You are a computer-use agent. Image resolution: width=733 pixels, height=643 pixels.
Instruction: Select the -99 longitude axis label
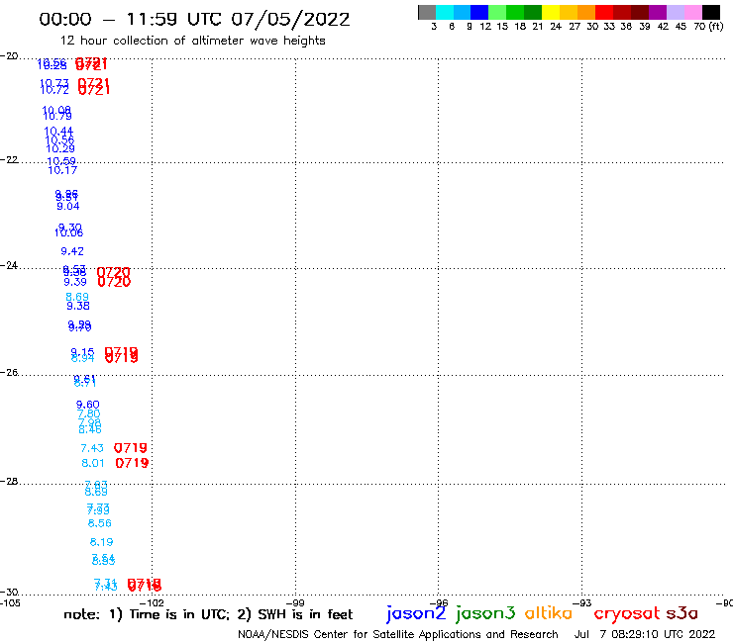point(295,602)
